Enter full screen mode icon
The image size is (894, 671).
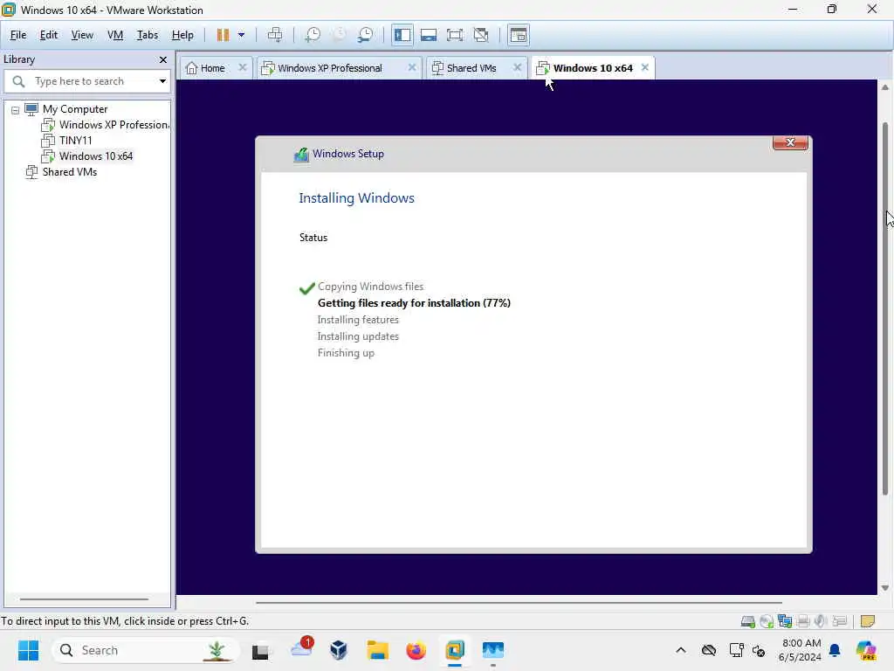pyautogui.click(x=455, y=35)
